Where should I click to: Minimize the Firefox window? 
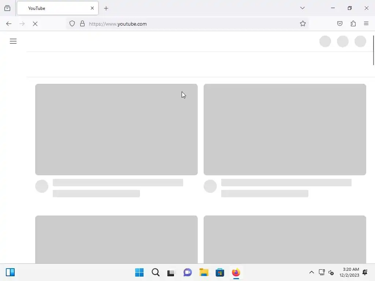[x=333, y=8]
